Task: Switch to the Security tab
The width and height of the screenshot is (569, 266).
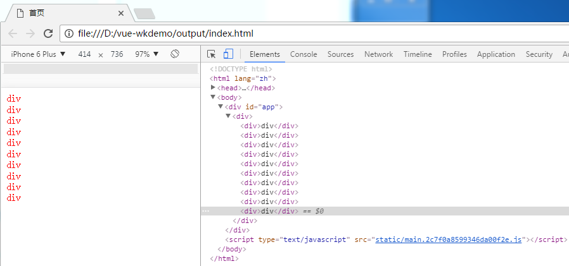Action: 539,54
